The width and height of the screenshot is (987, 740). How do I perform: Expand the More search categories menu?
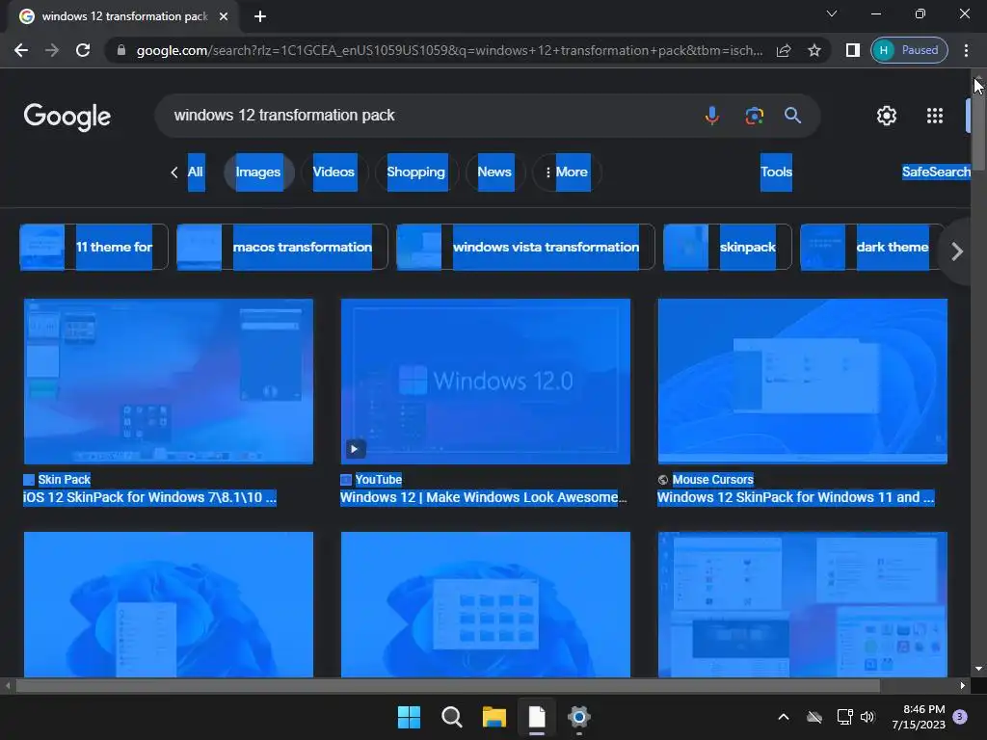[567, 172]
